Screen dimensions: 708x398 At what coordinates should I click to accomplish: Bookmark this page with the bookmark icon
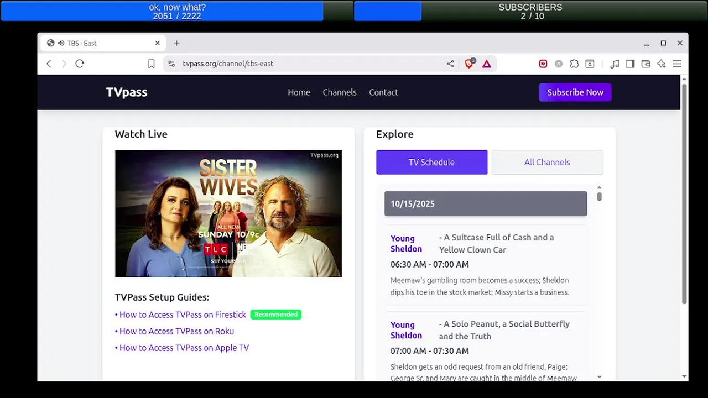tap(151, 64)
